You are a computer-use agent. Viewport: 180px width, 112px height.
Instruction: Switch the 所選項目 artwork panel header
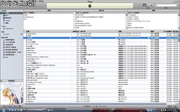point(12,81)
